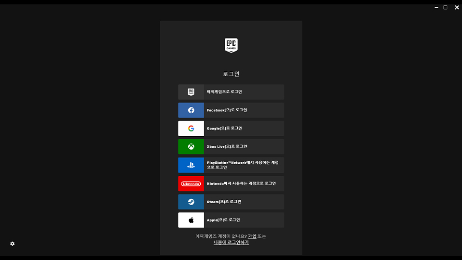Click the Facebook logo icon
Screen dimensions: 462x260
[x=191, y=110]
